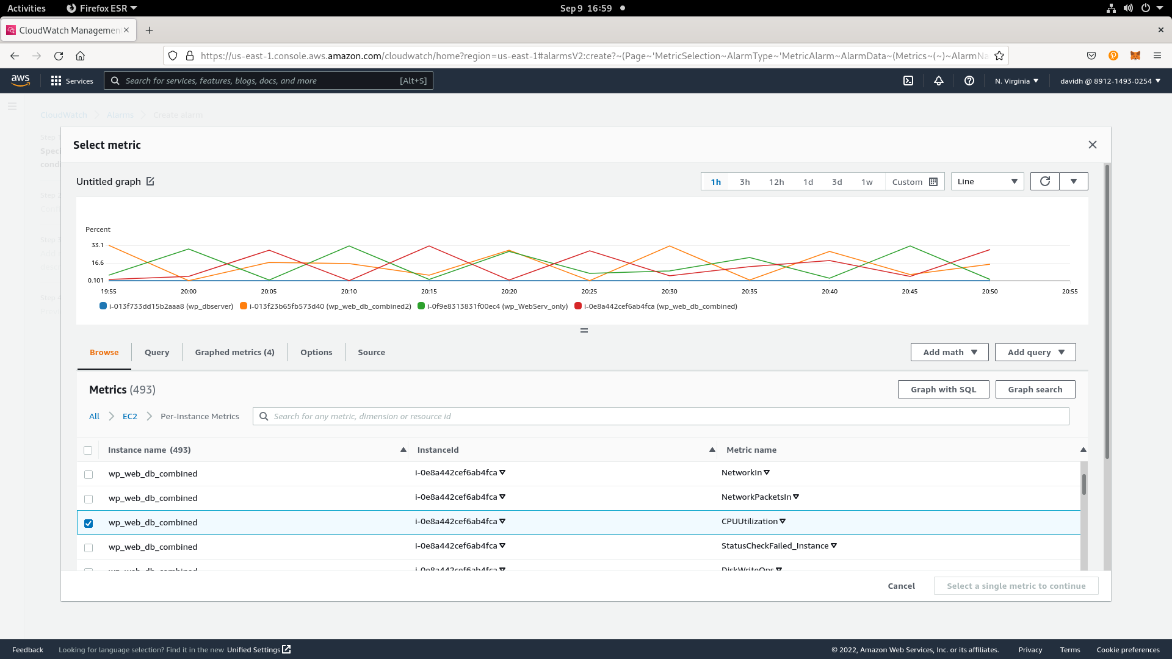Open the notifications bell icon
Screen dimensions: 1172x659
939,81
